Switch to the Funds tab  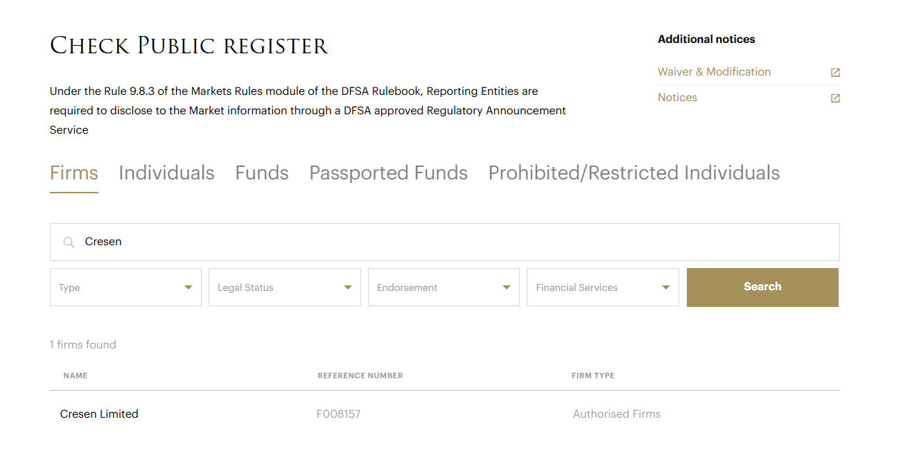[x=262, y=173]
